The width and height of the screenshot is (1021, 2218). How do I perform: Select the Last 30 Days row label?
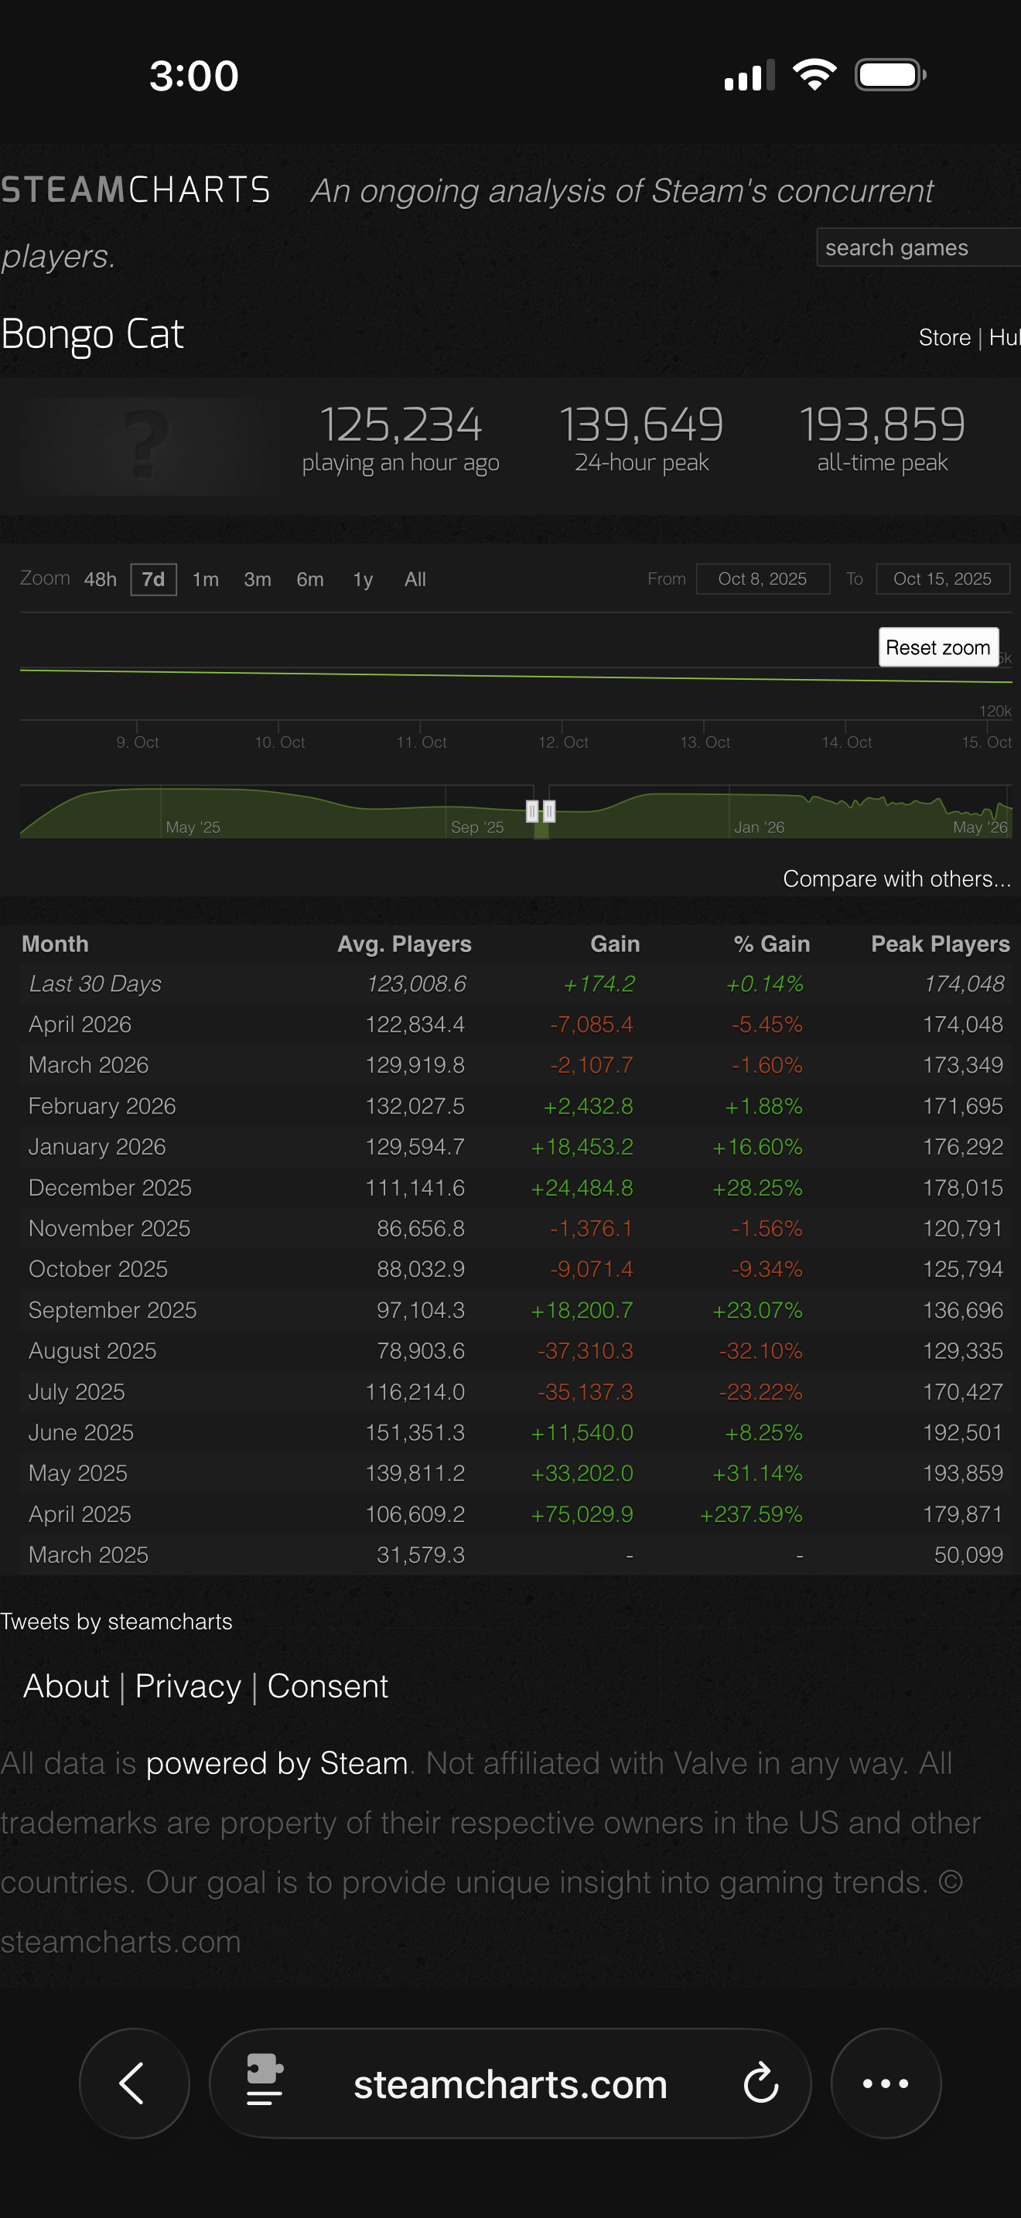(x=96, y=983)
